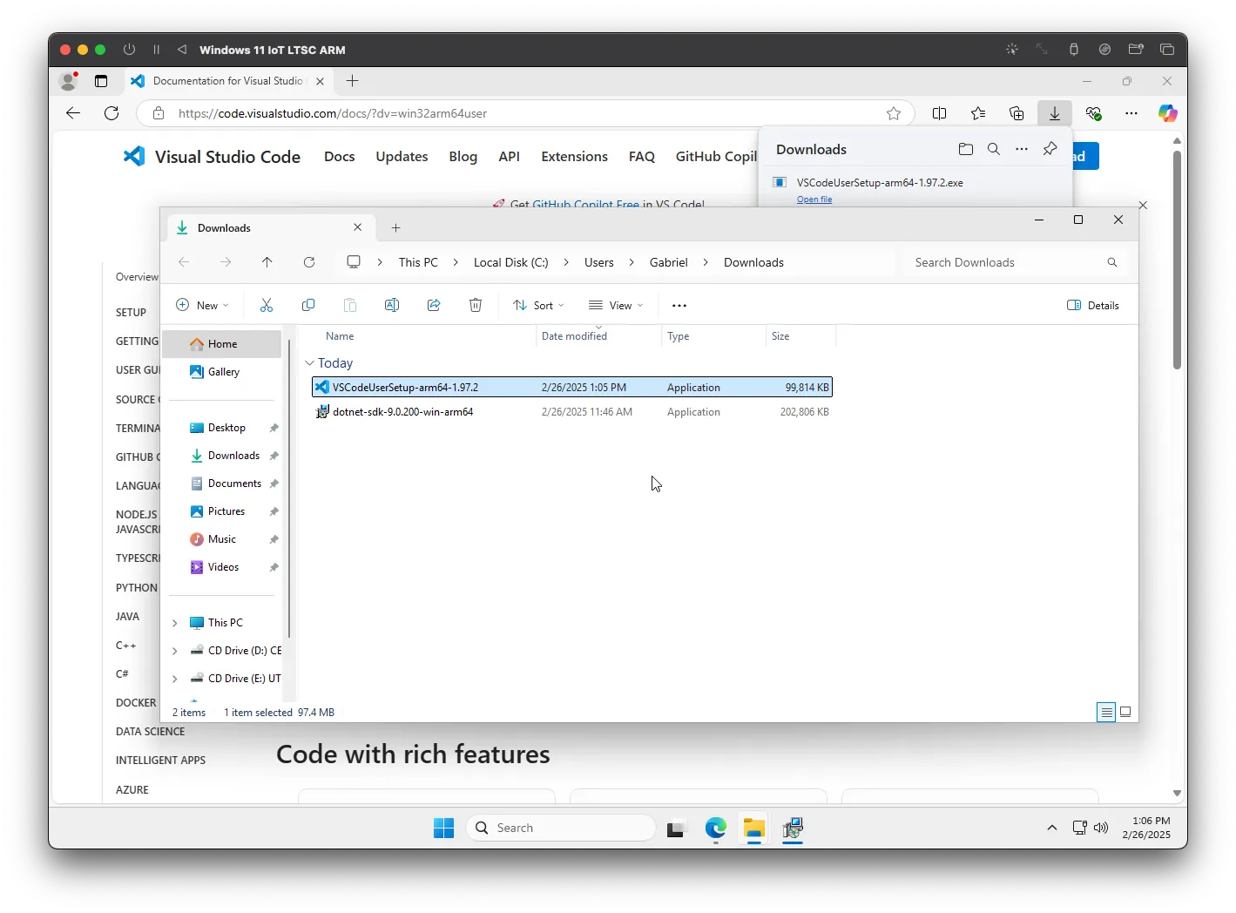This screenshot has width=1236, height=913.
Task: Click the Cut scissors icon in Explorer toolbar
Action: 267,305
